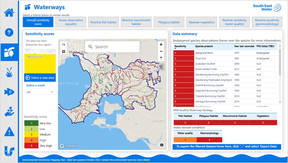Switch to Platypus habitat theme tab

169,22
